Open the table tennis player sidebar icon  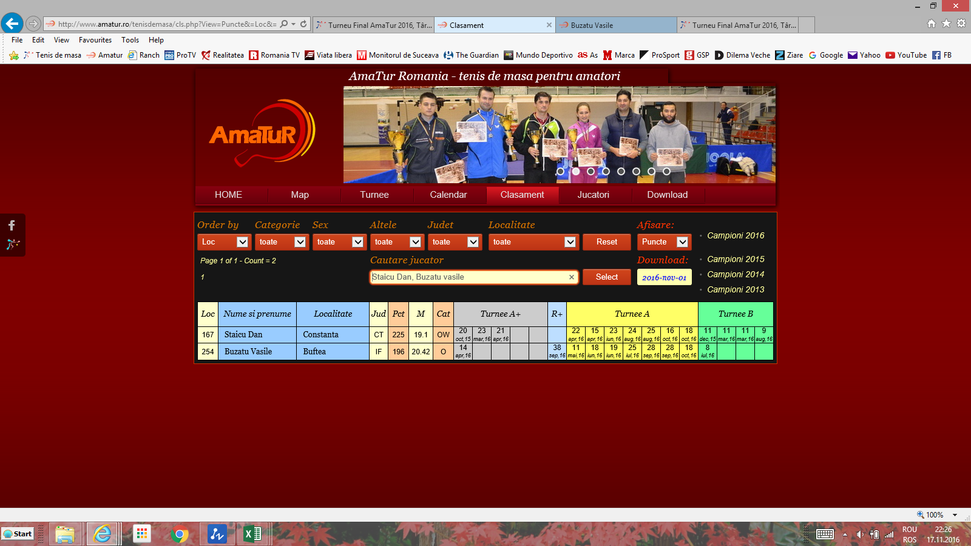(13, 244)
